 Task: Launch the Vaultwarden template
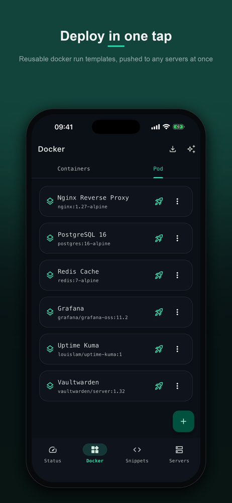click(159, 386)
